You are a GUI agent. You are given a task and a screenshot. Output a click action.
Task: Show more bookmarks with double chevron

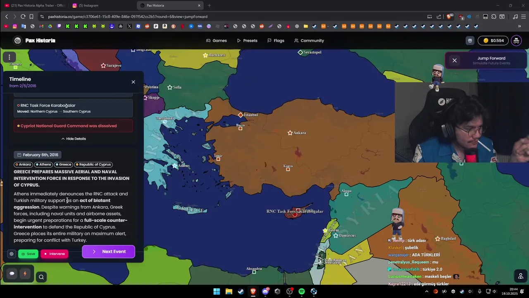point(519,26)
